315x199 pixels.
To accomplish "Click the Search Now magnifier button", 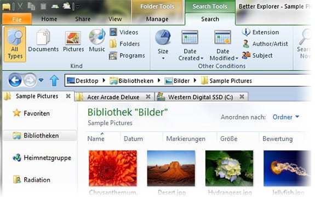I will pyautogui.click(x=304, y=44).
